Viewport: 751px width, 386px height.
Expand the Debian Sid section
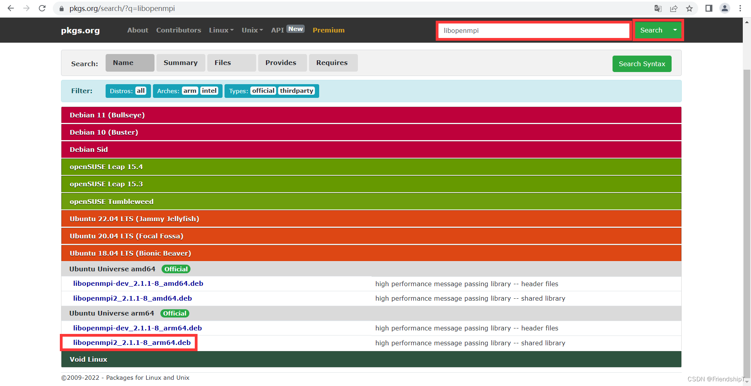(371, 150)
